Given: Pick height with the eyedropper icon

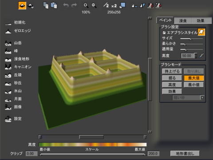Looking at the screenshot, I should (201, 56).
